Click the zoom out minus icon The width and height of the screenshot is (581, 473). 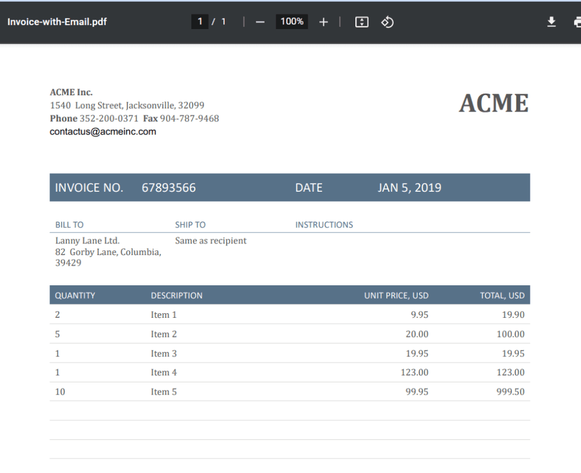pos(260,22)
